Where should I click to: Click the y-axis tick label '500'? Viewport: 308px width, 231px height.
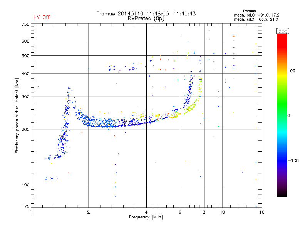26,56
